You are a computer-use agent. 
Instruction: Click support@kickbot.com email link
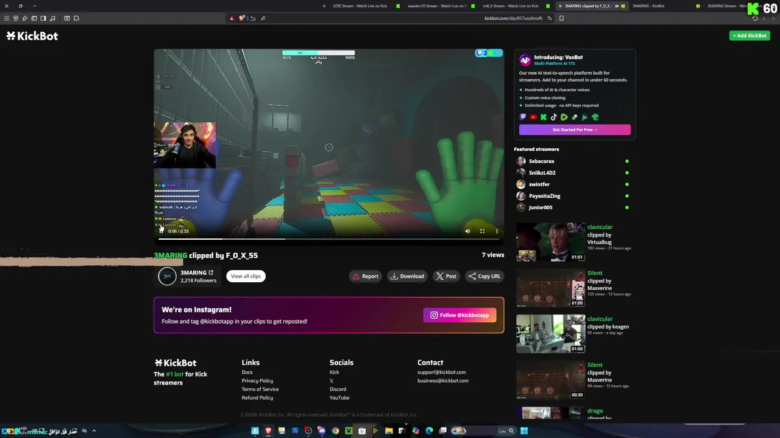[x=441, y=372]
